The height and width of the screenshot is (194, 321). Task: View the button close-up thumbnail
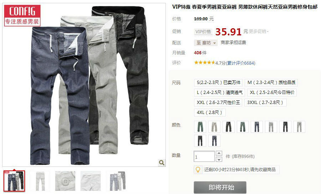[x=65, y=181]
